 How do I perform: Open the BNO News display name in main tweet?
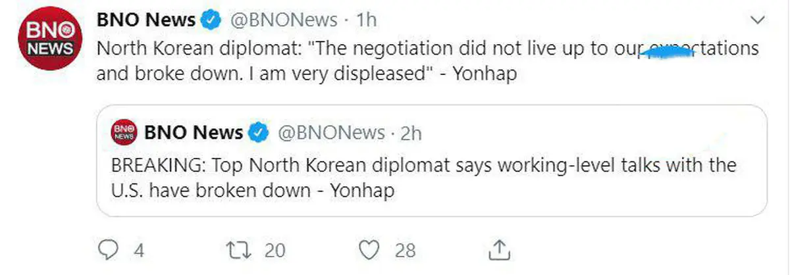145,20
